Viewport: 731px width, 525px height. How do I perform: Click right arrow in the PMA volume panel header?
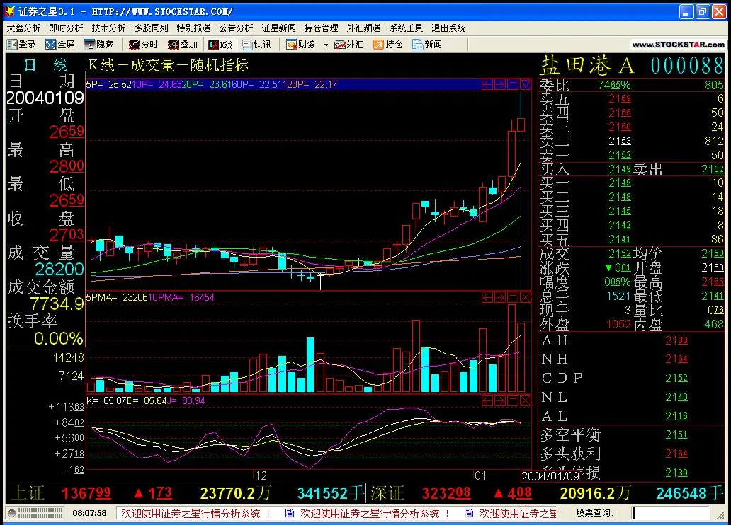pyautogui.click(x=500, y=297)
